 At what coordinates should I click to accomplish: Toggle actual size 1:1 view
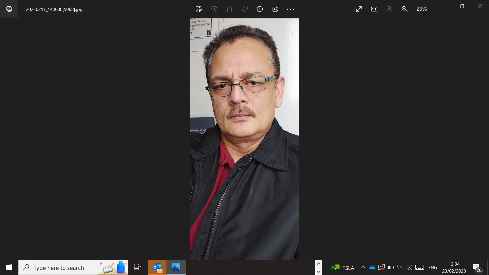pyautogui.click(x=374, y=9)
